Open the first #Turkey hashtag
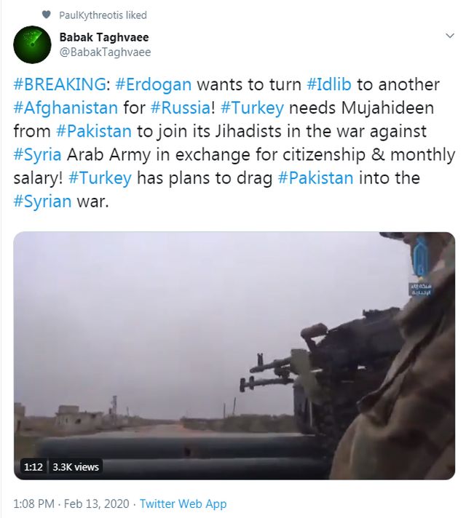 [252, 108]
